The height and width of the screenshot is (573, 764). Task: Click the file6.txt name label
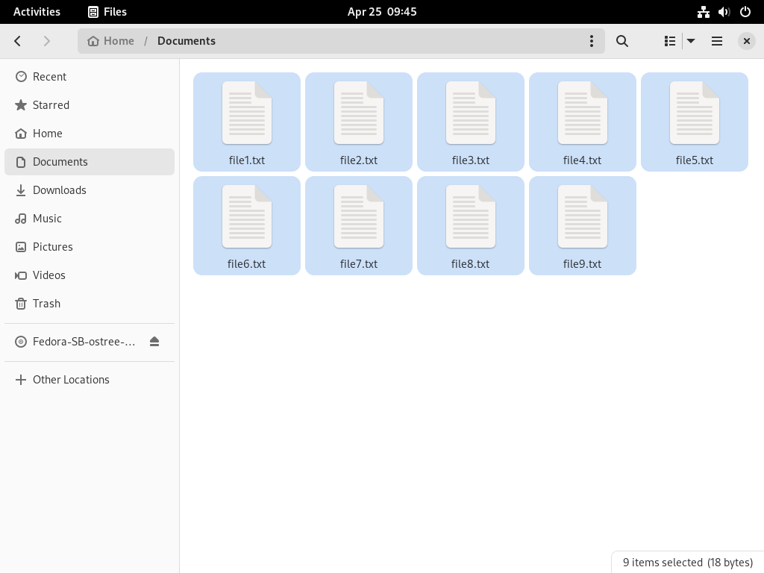pos(246,264)
